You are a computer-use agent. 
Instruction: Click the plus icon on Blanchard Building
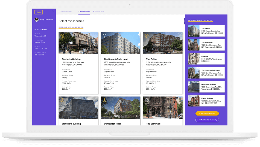pyautogui.click(x=62, y=100)
